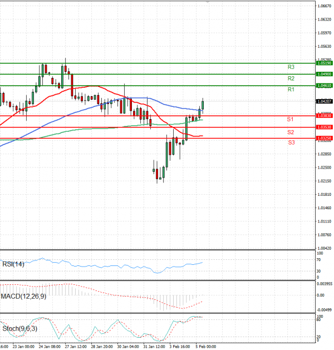Click the 24 Jan 08:00 time label

coord(50,347)
